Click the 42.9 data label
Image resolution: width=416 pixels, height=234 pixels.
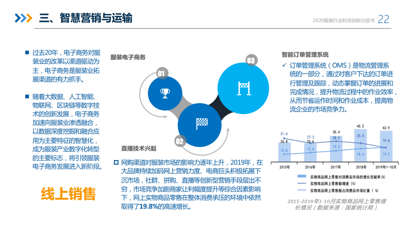tap(386, 128)
